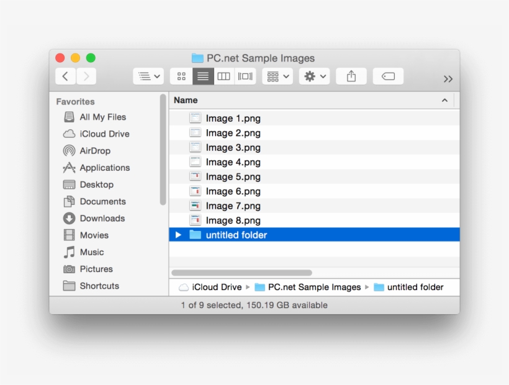Show more toolbar items via double chevron
This screenshot has width=509, height=385.
pos(448,79)
